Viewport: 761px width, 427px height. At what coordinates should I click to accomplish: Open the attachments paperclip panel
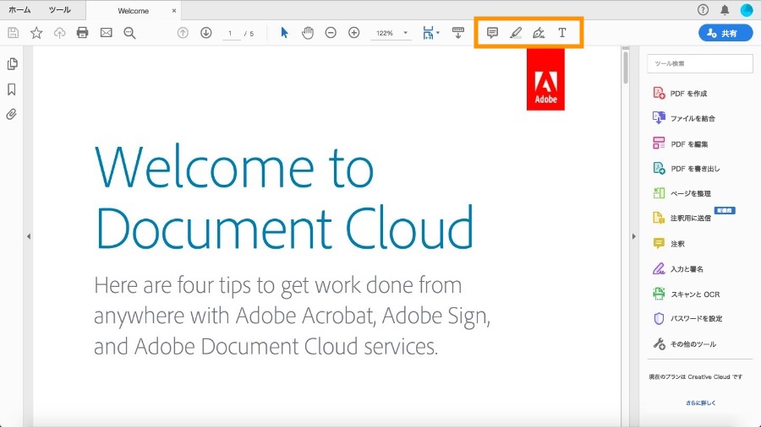coord(12,114)
